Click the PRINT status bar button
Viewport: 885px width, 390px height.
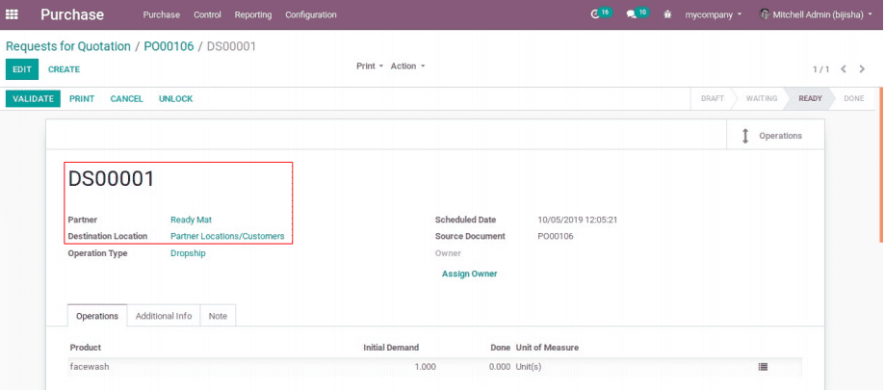click(82, 99)
